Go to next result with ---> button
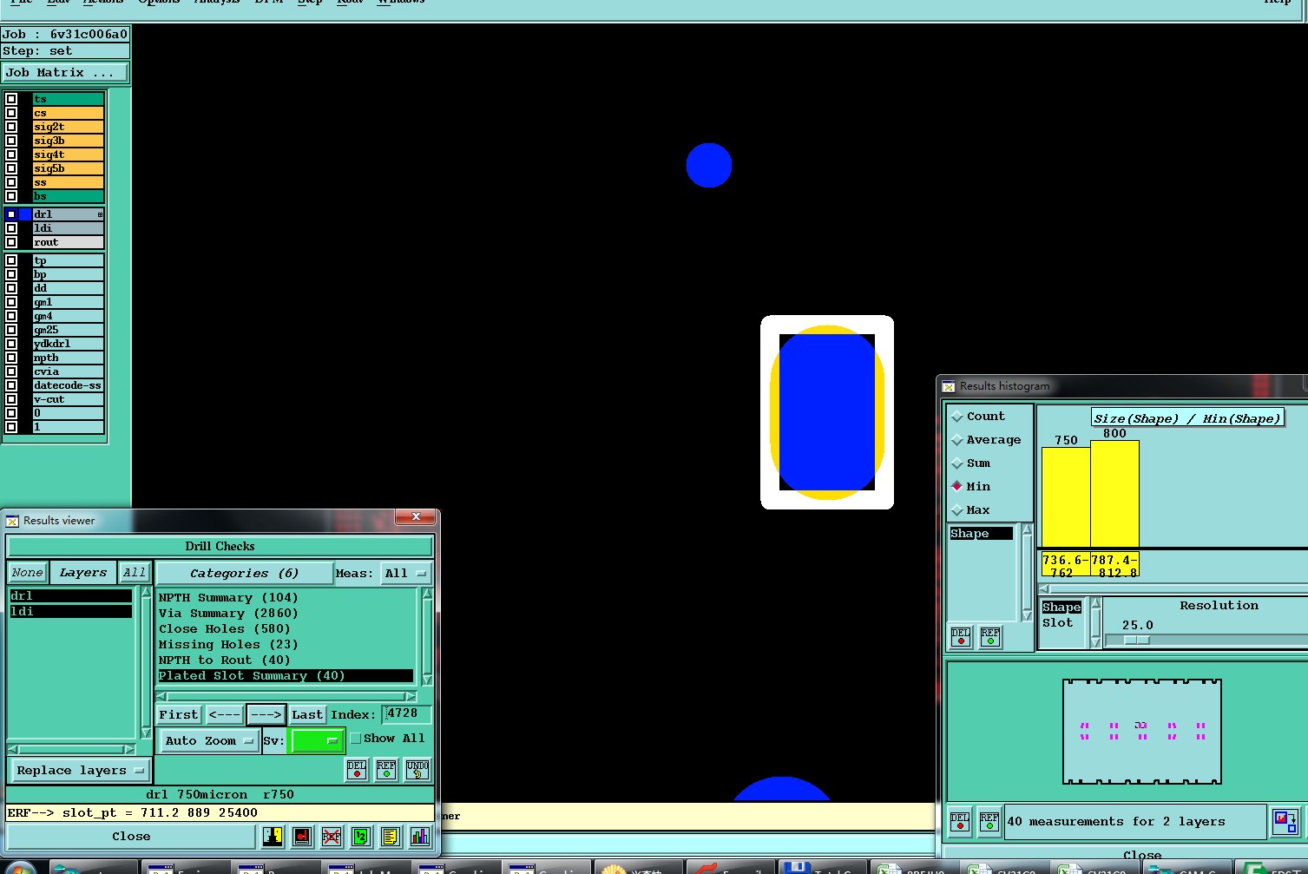 (x=266, y=715)
